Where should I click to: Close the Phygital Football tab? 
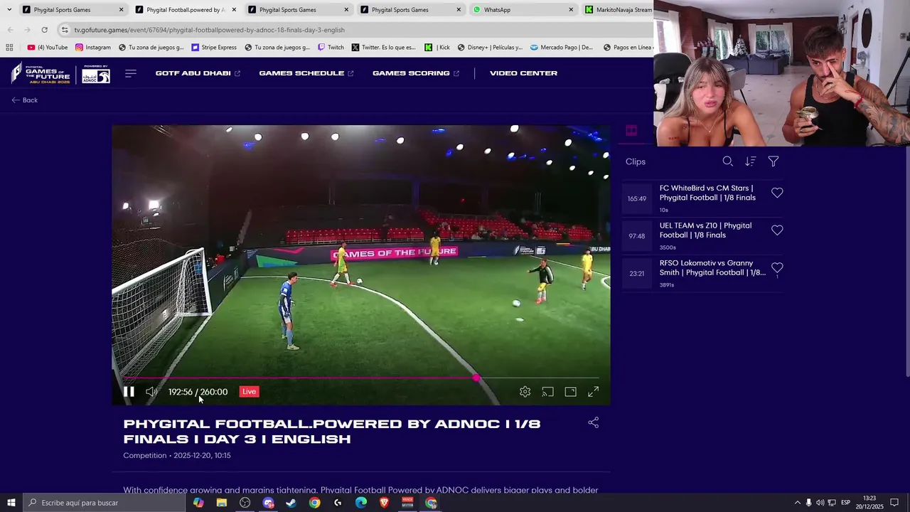click(x=234, y=10)
